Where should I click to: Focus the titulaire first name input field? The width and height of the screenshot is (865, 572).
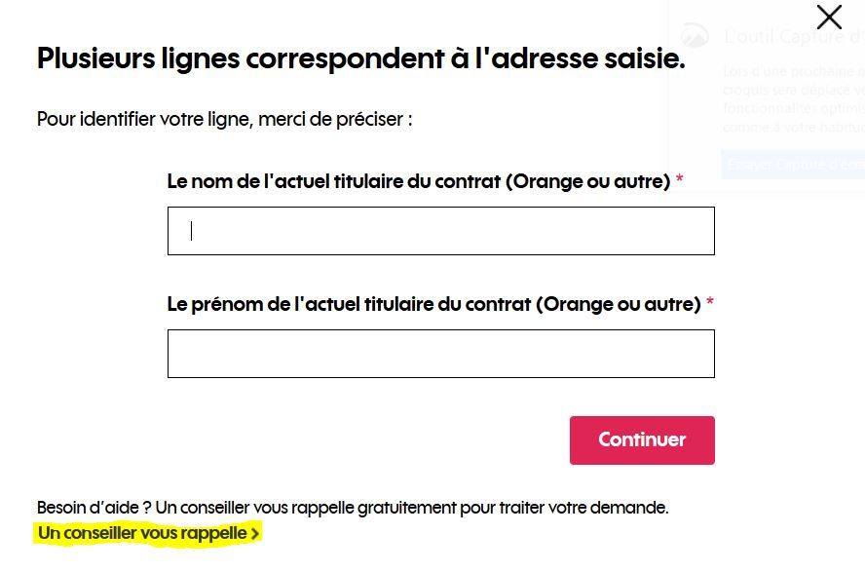440,353
